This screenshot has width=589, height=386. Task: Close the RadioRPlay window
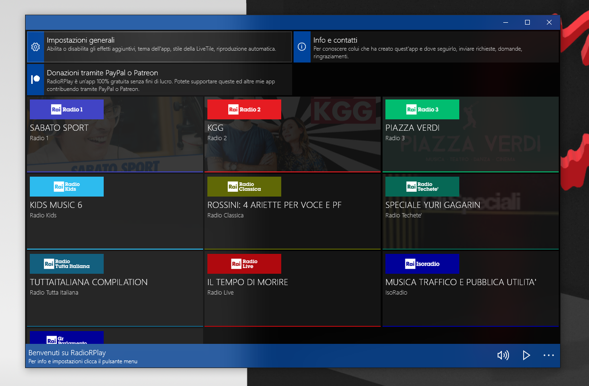[549, 22]
